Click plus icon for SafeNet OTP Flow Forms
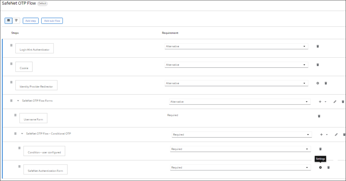 (x=320, y=102)
